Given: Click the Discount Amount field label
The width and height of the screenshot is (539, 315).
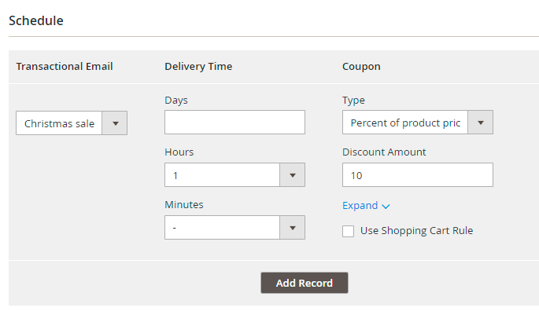Looking at the screenshot, I should [384, 152].
